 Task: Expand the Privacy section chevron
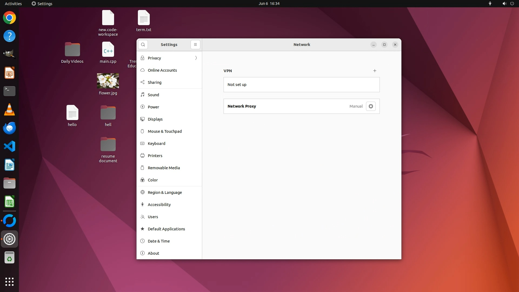[196, 58]
